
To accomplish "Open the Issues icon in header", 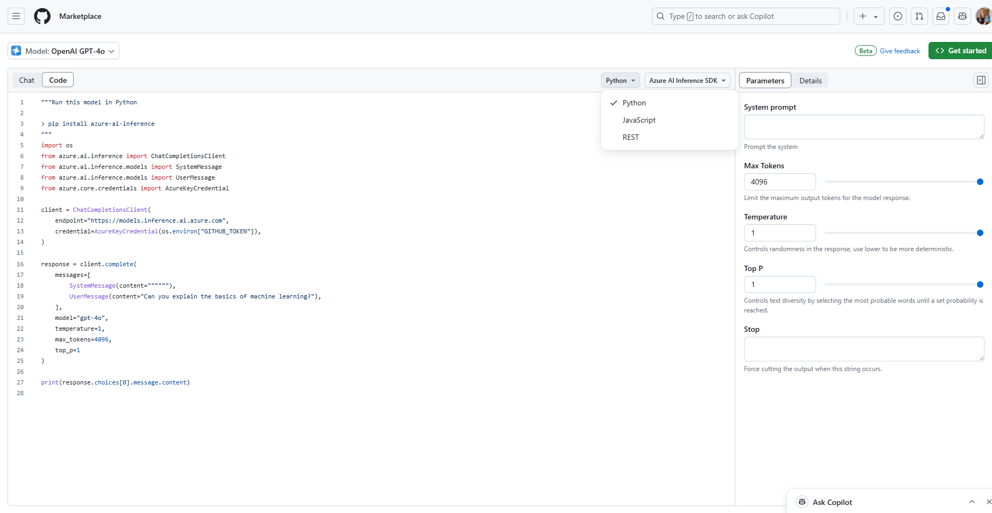I will click(x=898, y=16).
